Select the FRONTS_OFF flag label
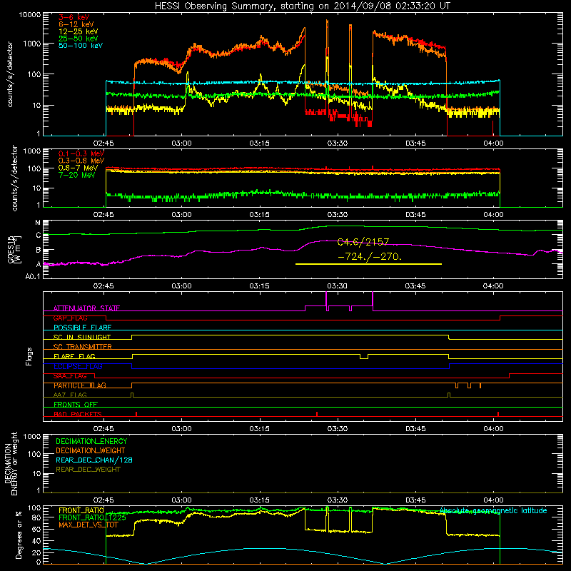Viewport: 571px width, 571px height. 76,404
